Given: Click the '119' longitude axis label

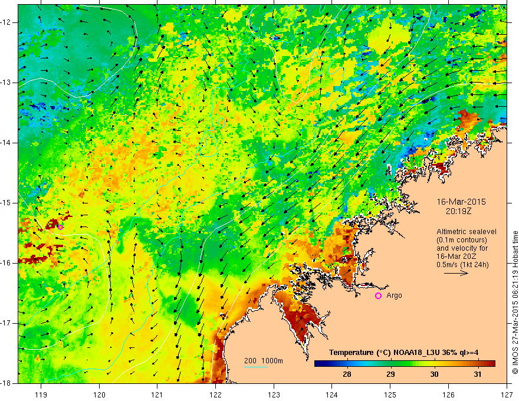Looking at the screenshot, I should [x=41, y=395].
